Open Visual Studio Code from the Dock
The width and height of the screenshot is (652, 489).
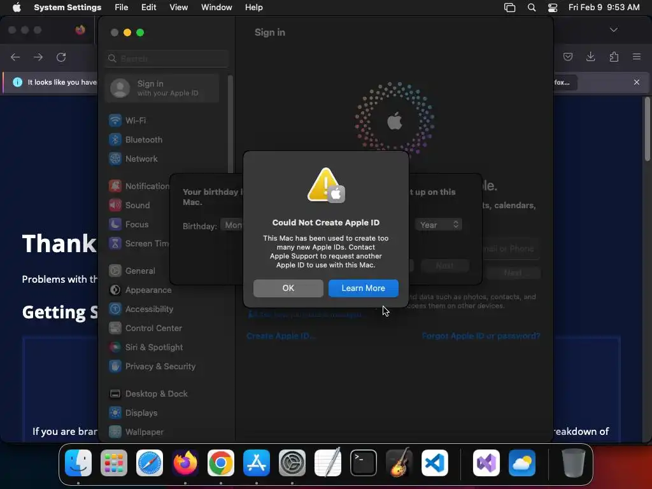point(434,463)
